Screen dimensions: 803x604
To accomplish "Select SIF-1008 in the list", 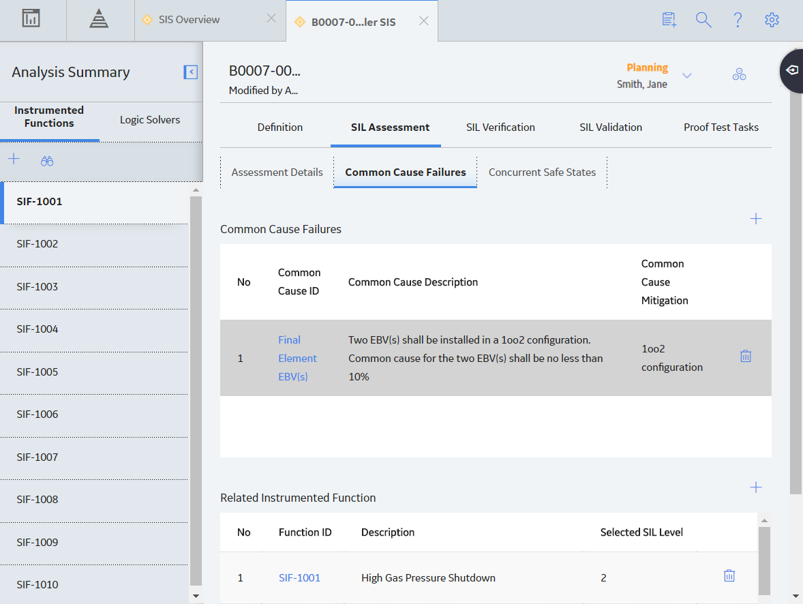I will pos(94,500).
